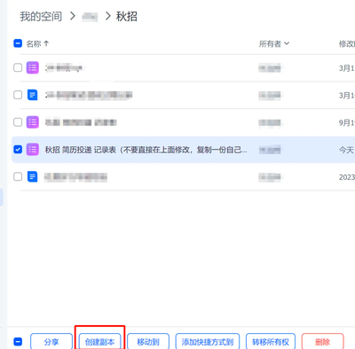Open the purple form icon in 3月1 row
Screen dimensions: 355x349
point(33,67)
